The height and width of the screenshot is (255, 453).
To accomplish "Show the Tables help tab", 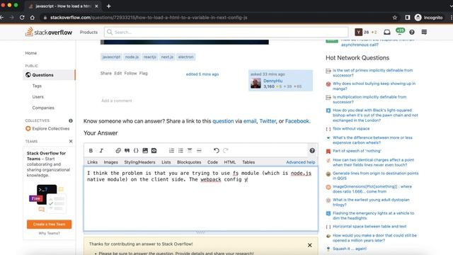I will coord(248,162).
